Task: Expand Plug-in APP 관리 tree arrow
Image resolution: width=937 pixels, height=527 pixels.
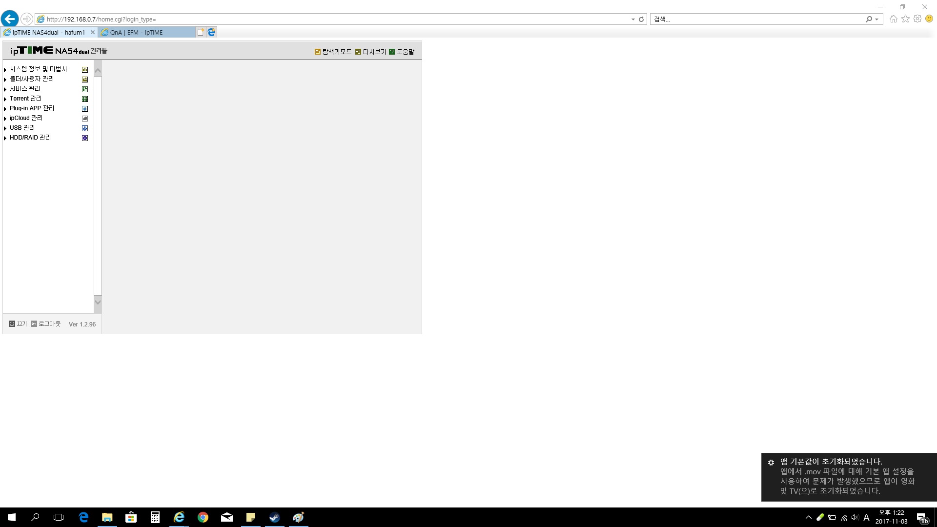Action: pyautogui.click(x=5, y=109)
